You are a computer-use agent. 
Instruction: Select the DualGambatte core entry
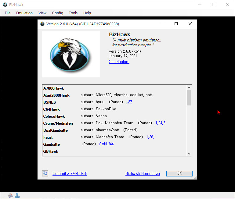point(56,130)
